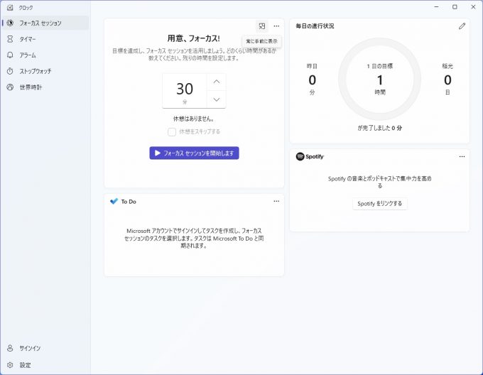This screenshot has height=375, width=483.
Task: Open Settings (設定) in the sidebar
Action: (x=45, y=365)
